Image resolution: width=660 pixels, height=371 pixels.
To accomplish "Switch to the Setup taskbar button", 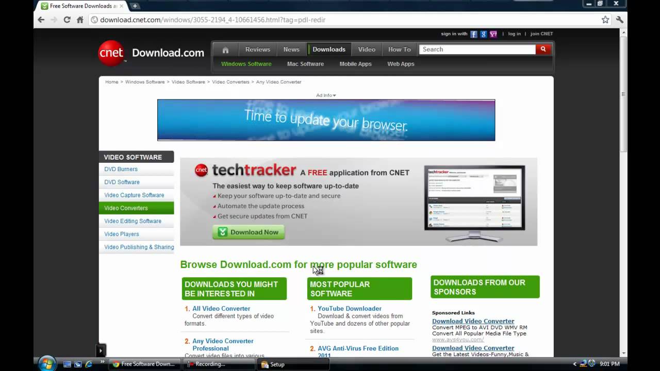I will point(293,364).
